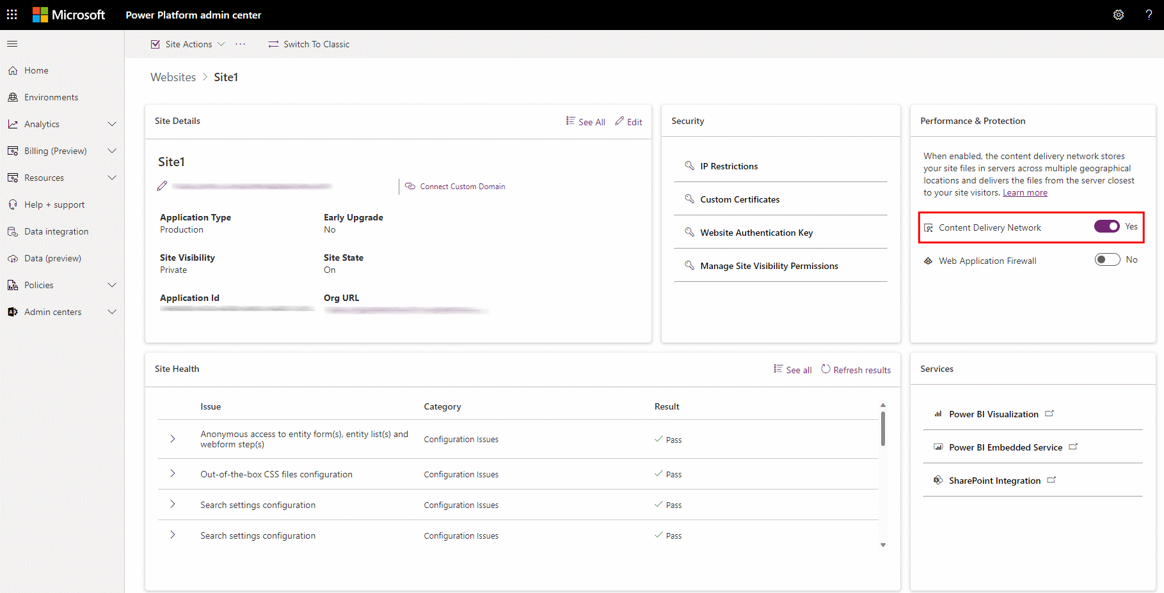The height and width of the screenshot is (593, 1164).
Task: Click the more options ellipsis icon
Action: point(241,44)
